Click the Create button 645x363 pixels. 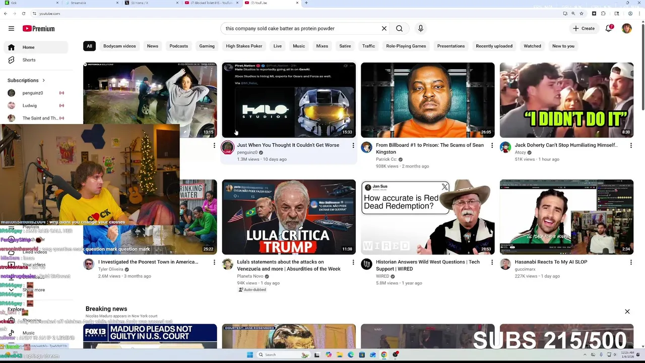[x=584, y=29]
